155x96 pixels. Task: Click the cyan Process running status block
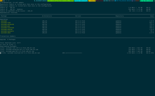point(81,1)
